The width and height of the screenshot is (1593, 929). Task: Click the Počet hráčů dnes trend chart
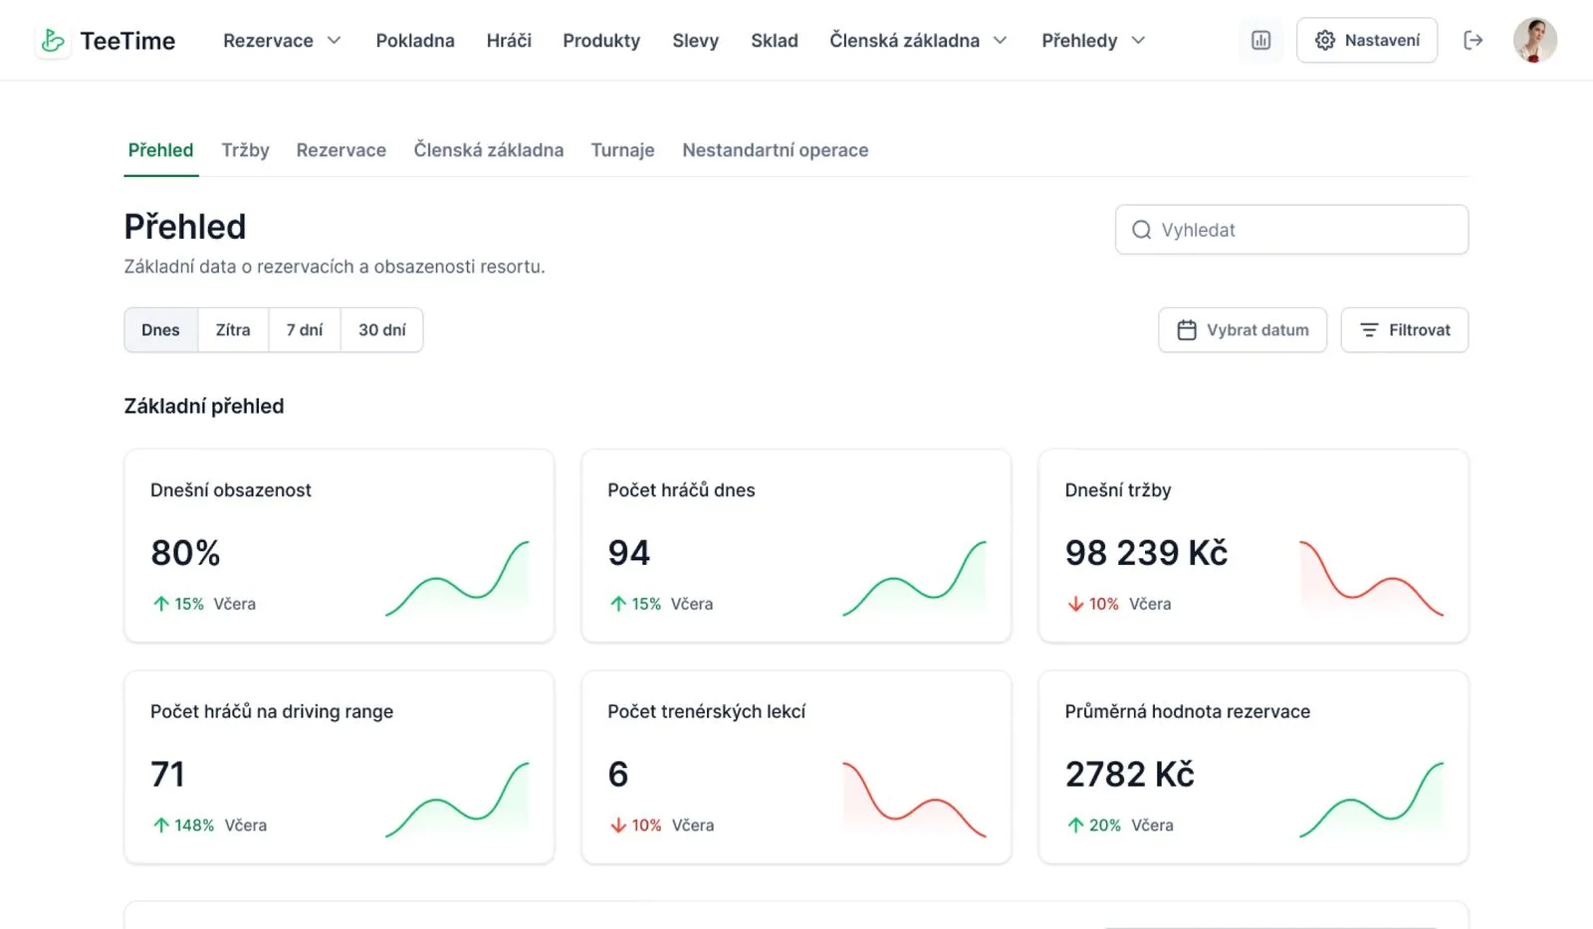(x=915, y=578)
